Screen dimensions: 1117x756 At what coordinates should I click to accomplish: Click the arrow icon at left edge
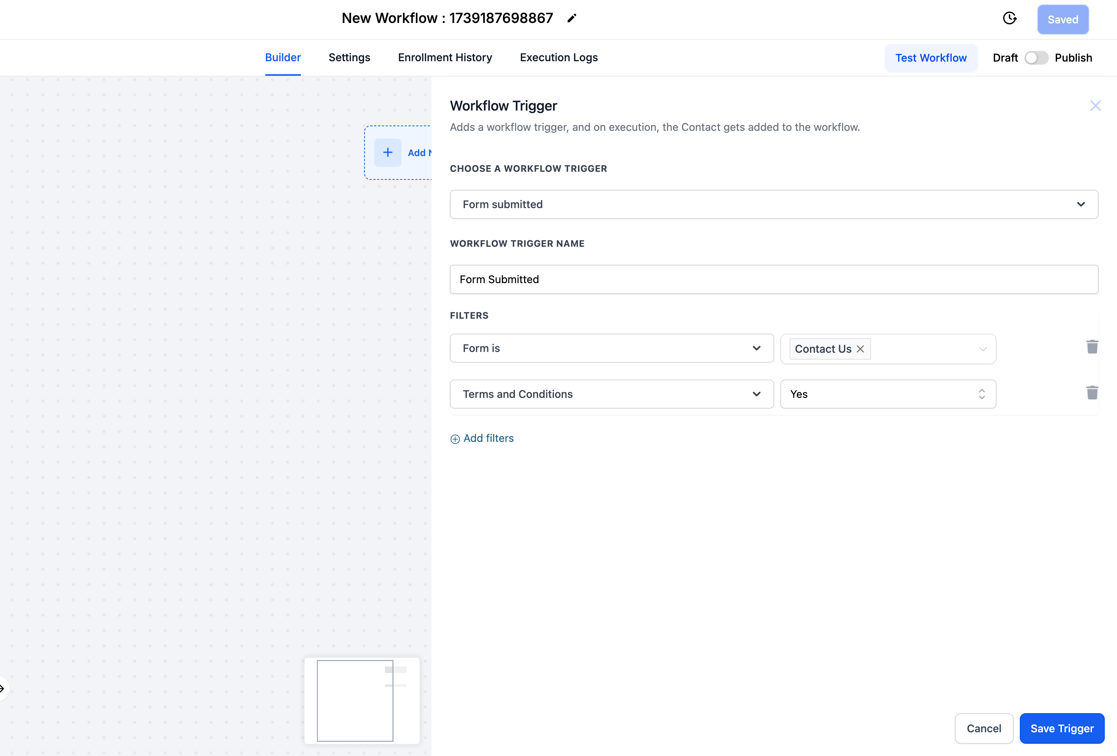2,688
